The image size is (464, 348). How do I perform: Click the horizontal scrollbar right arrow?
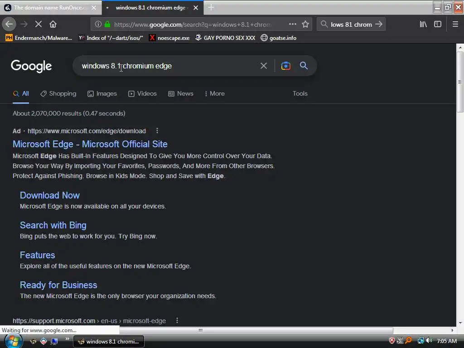pos(452,330)
